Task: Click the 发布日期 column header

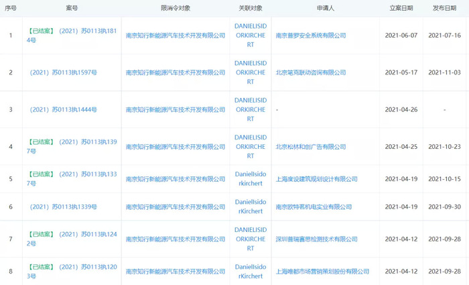Action: coord(444,8)
